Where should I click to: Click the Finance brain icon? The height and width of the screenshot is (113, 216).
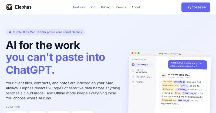click(133, 82)
